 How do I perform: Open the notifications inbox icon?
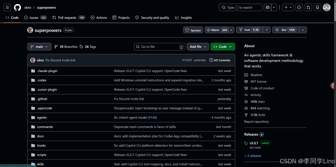tap(317, 7)
